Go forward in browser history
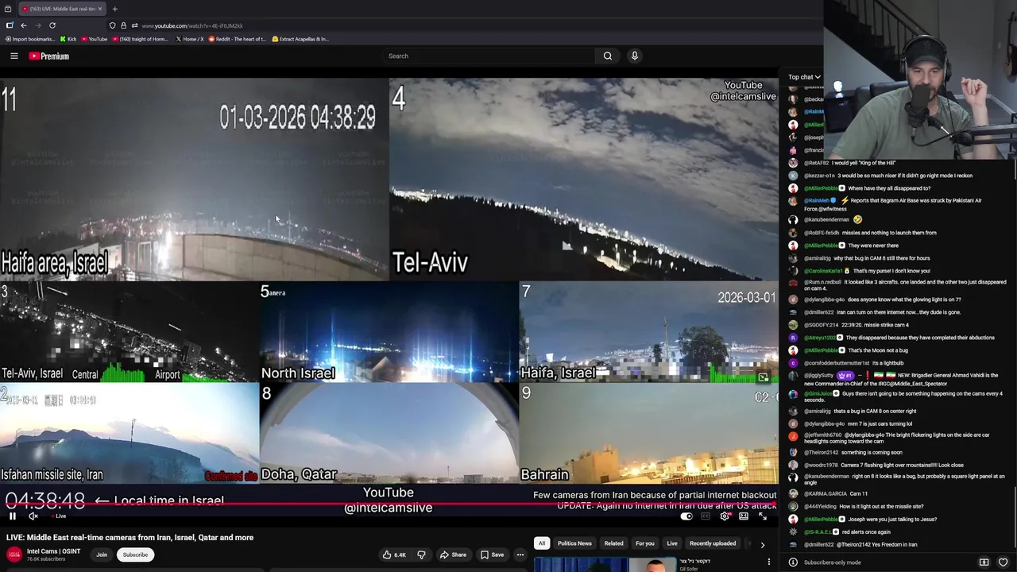Screen dimensions: 1017x572 pos(37,25)
